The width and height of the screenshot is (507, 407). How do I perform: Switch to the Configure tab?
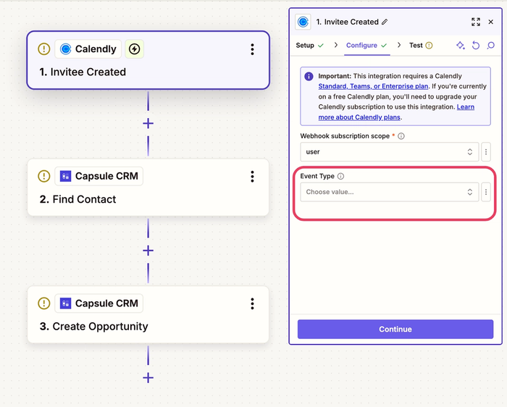pyautogui.click(x=366, y=45)
